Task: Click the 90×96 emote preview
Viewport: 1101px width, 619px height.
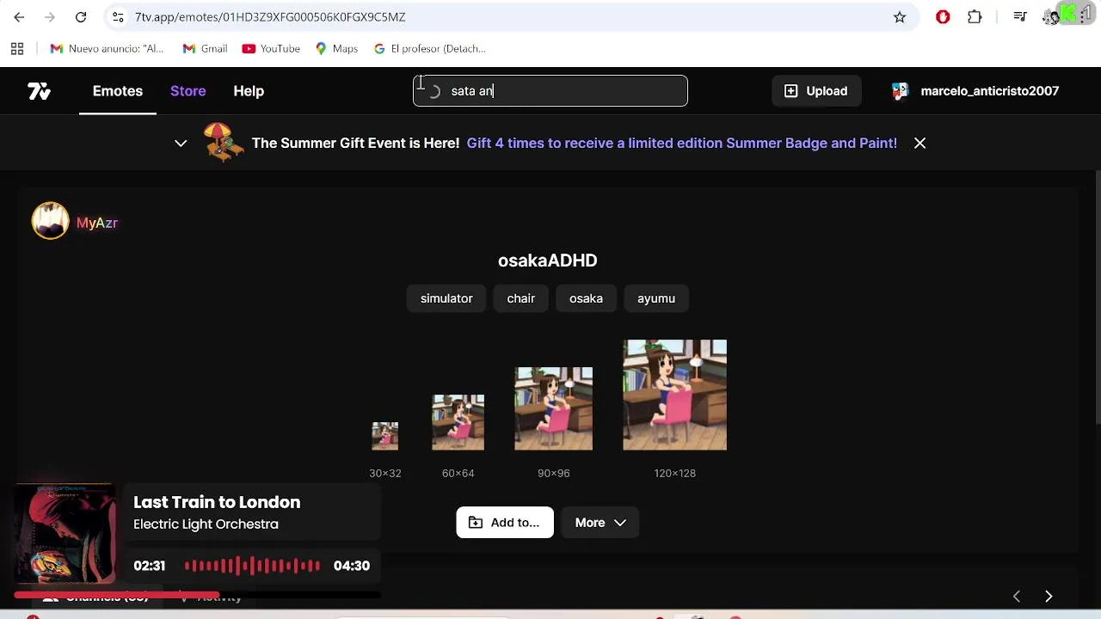Action: 553,408
